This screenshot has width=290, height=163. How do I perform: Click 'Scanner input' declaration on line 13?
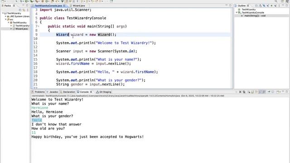(x=70, y=51)
